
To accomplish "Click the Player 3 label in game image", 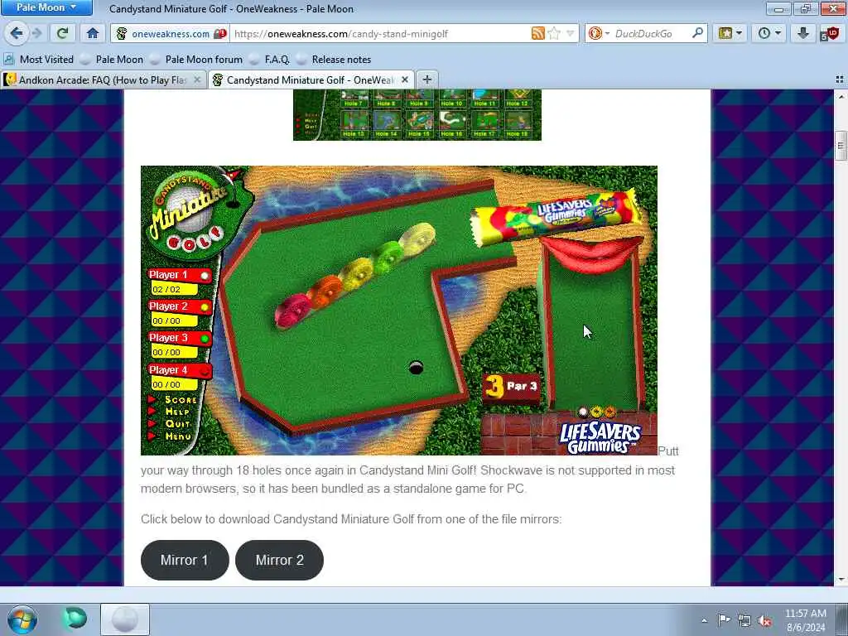I will (x=167, y=338).
